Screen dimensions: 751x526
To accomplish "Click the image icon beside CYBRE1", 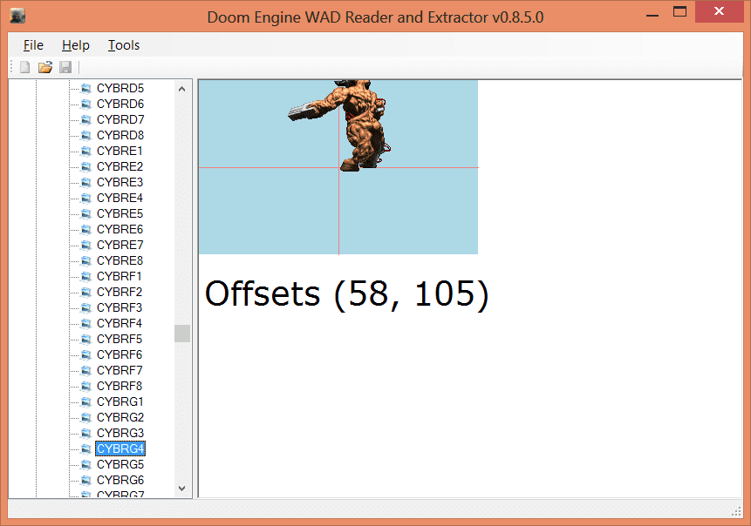I will pyautogui.click(x=86, y=151).
